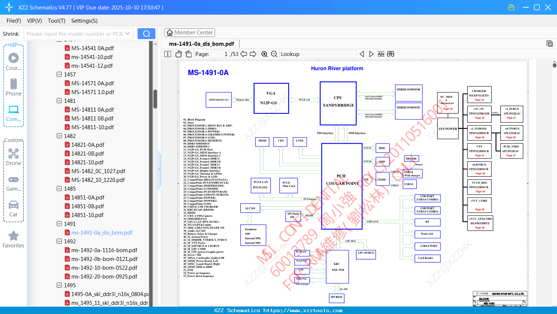Open the model number dropdown arrow
Viewport: 557px width, 314px height.
(x=128, y=34)
